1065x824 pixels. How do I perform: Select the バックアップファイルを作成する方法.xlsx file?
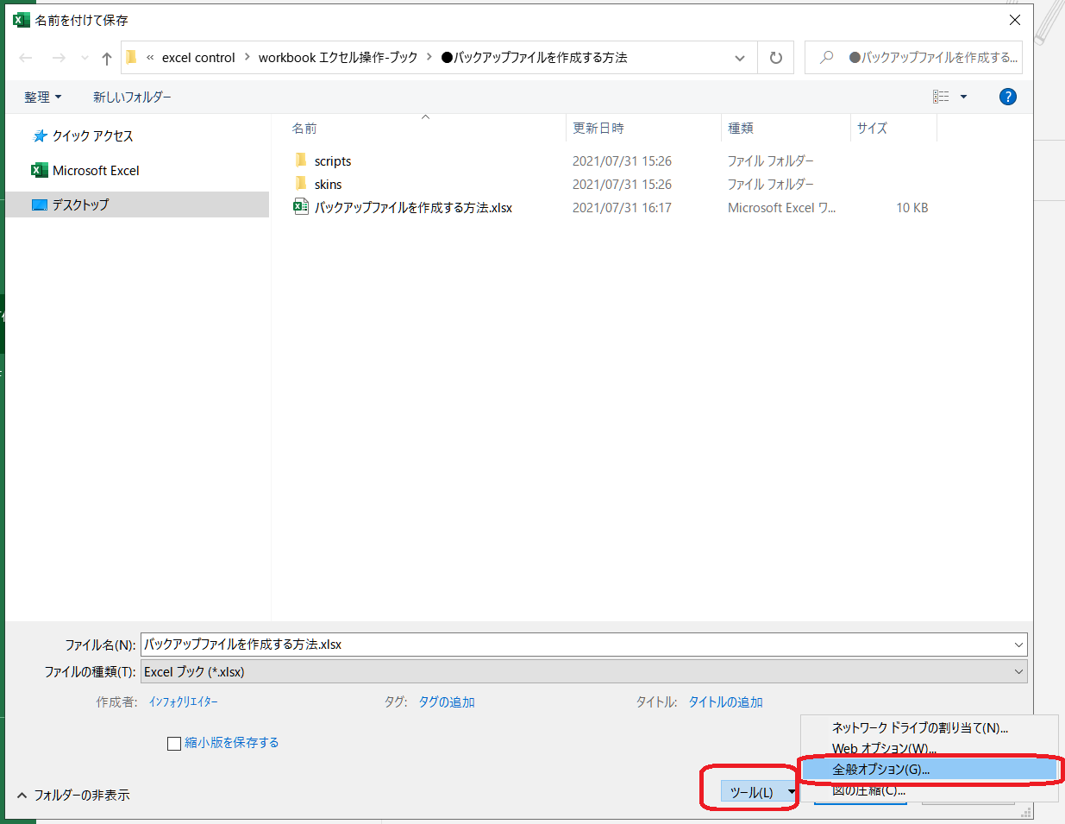coord(412,207)
